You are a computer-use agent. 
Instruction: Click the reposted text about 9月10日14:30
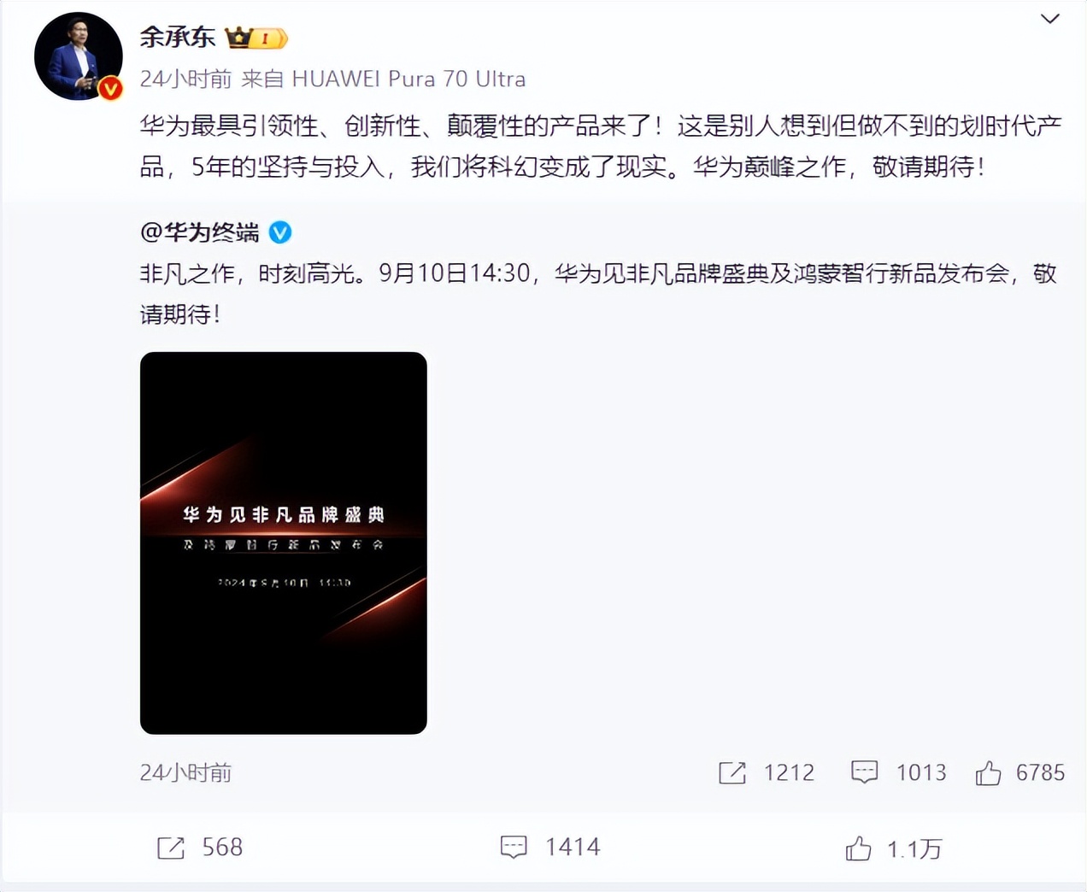598,294
